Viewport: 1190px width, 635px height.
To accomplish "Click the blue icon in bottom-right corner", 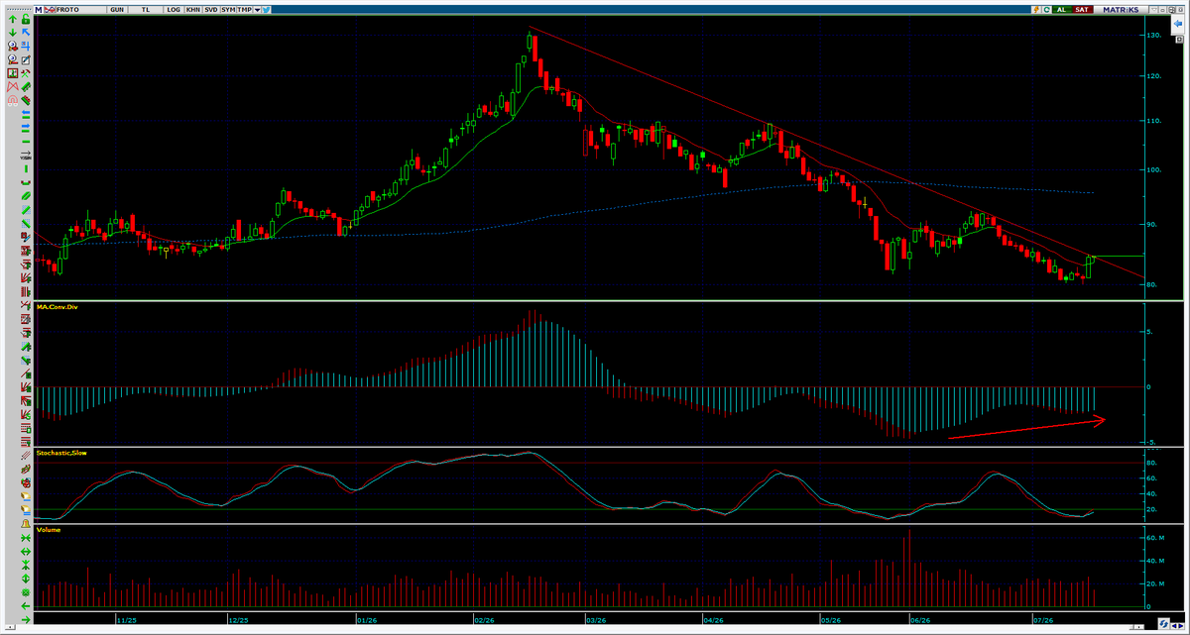I will pos(1163,624).
